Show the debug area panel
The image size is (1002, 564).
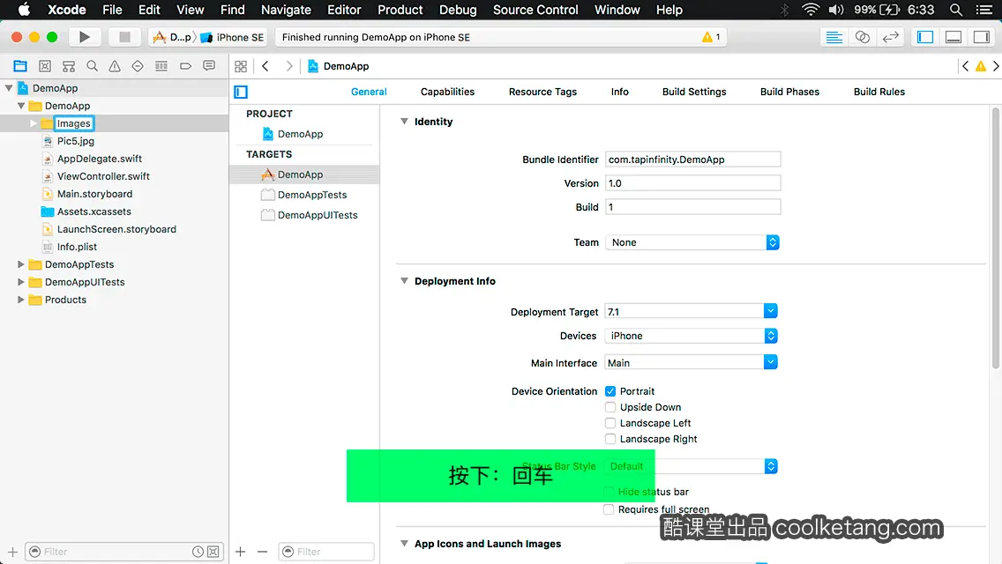tap(953, 37)
